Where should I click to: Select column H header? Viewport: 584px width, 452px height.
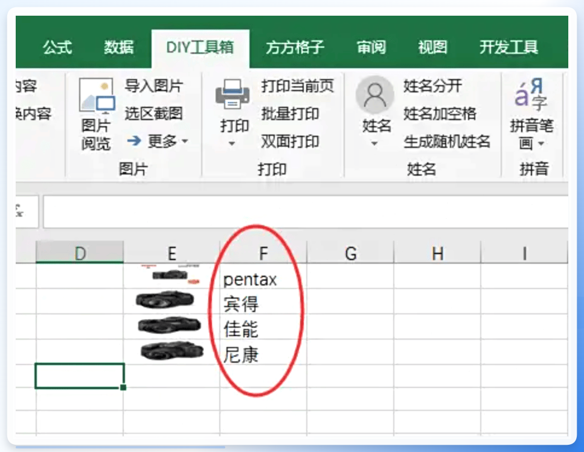437,252
